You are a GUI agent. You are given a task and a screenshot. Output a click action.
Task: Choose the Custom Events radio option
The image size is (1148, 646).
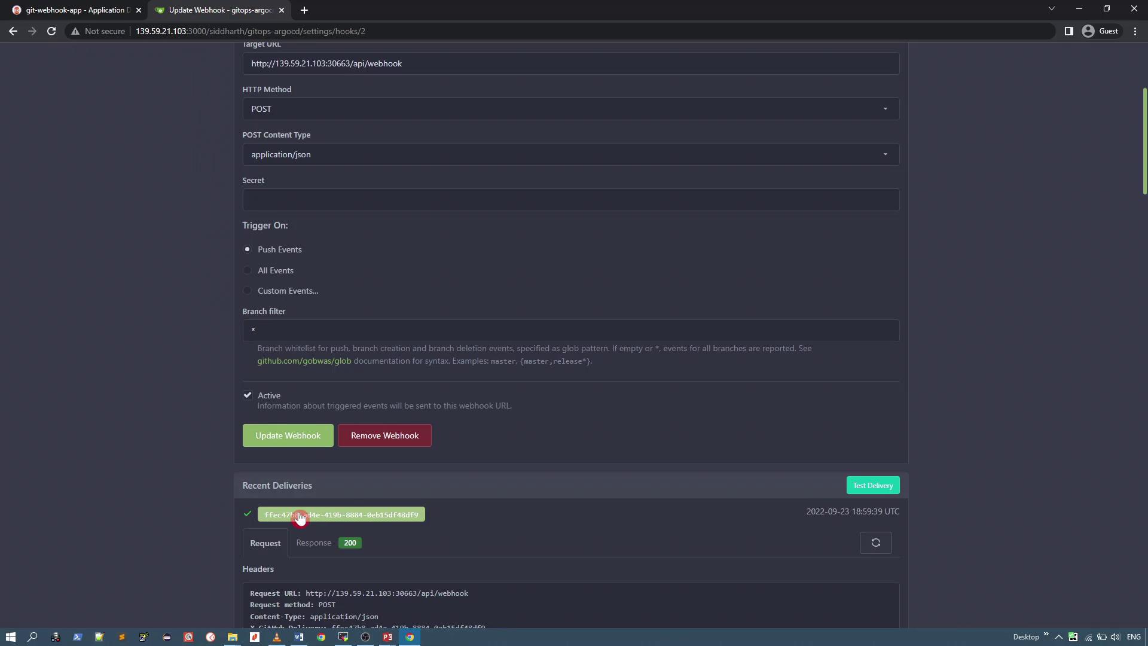[247, 291]
